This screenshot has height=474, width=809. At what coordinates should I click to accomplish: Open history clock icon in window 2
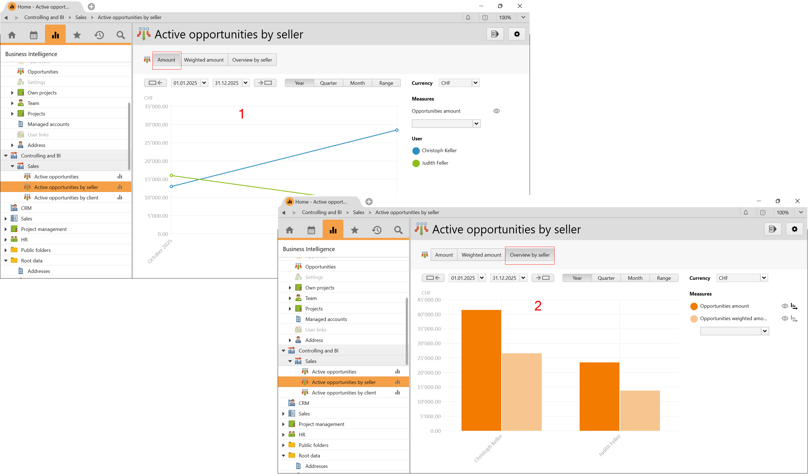point(376,230)
